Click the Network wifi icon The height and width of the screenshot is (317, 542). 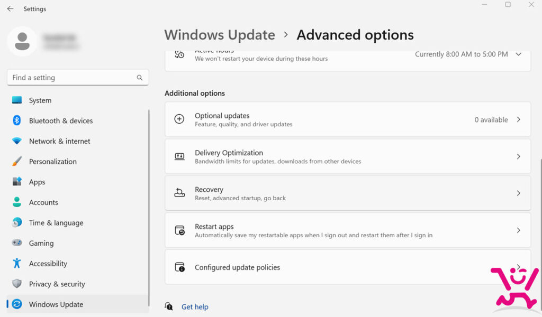[x=16, y=141]
